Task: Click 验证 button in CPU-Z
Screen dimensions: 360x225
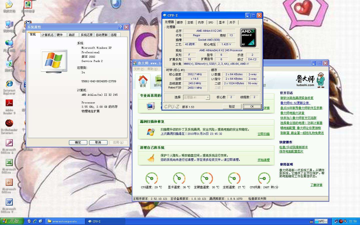Action: click(x=232, y=106)
